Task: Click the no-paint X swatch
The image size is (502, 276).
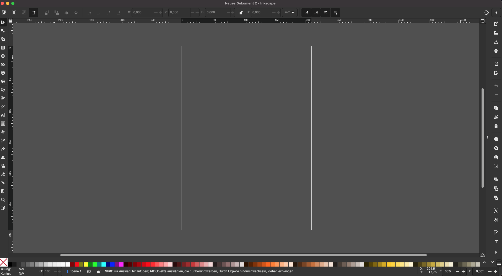Action: click(4, 262)
